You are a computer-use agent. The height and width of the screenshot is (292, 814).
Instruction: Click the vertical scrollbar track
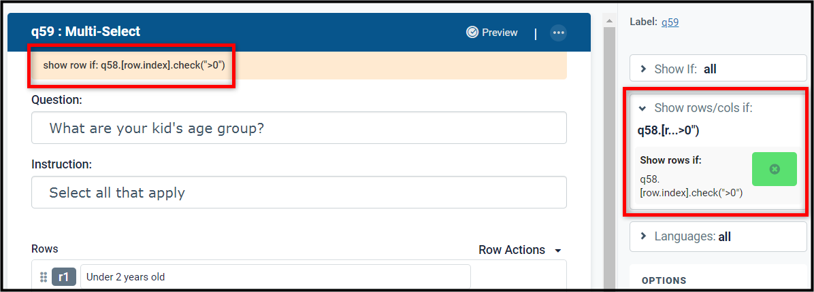pyautogui.click(x=608, y=156)
